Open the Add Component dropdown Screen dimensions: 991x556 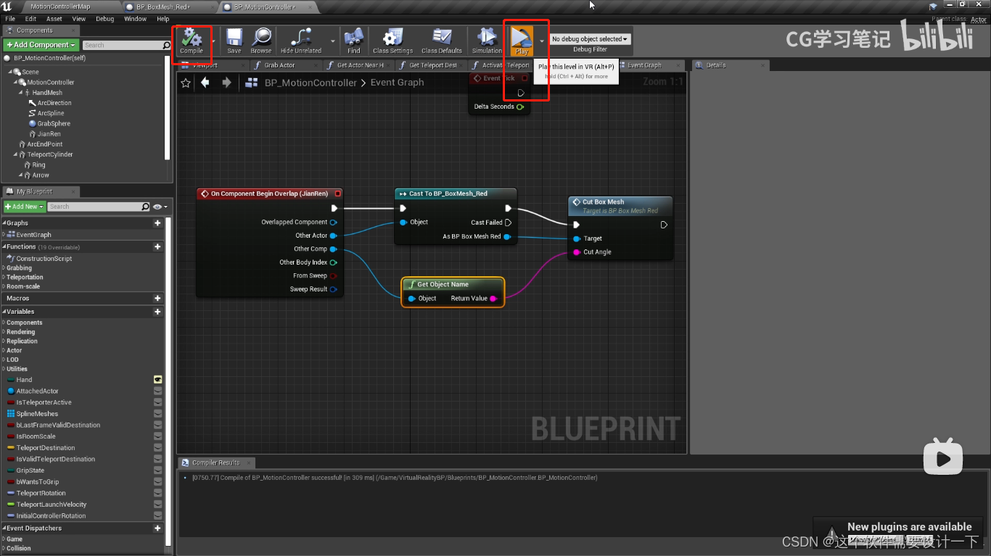point(41,45)
